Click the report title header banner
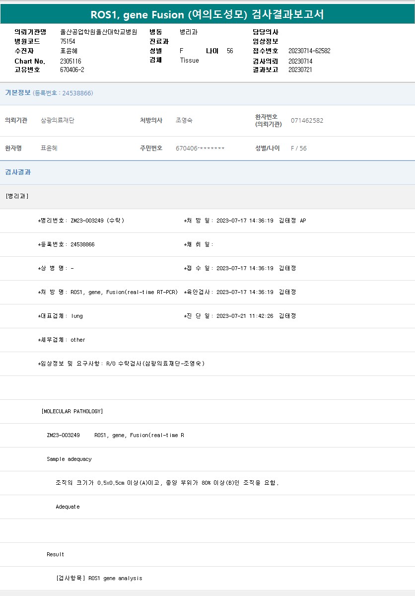 click(207, 14)
